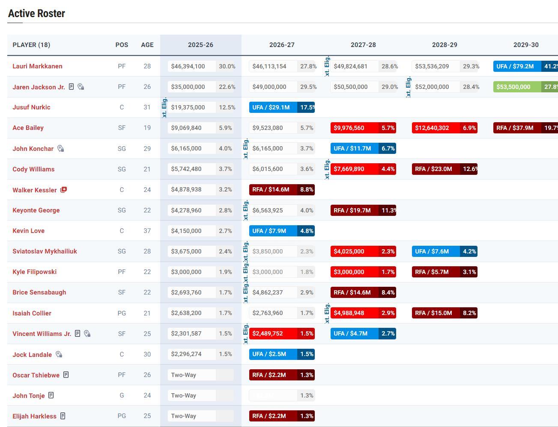Select the 2027-28 season column header

(x=363, y=45)
